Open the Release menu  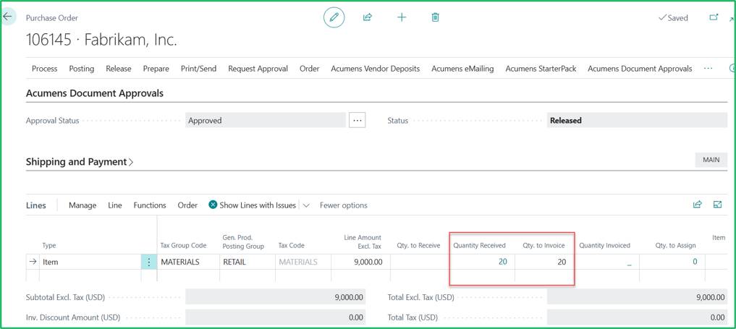[x=118, y=69]
